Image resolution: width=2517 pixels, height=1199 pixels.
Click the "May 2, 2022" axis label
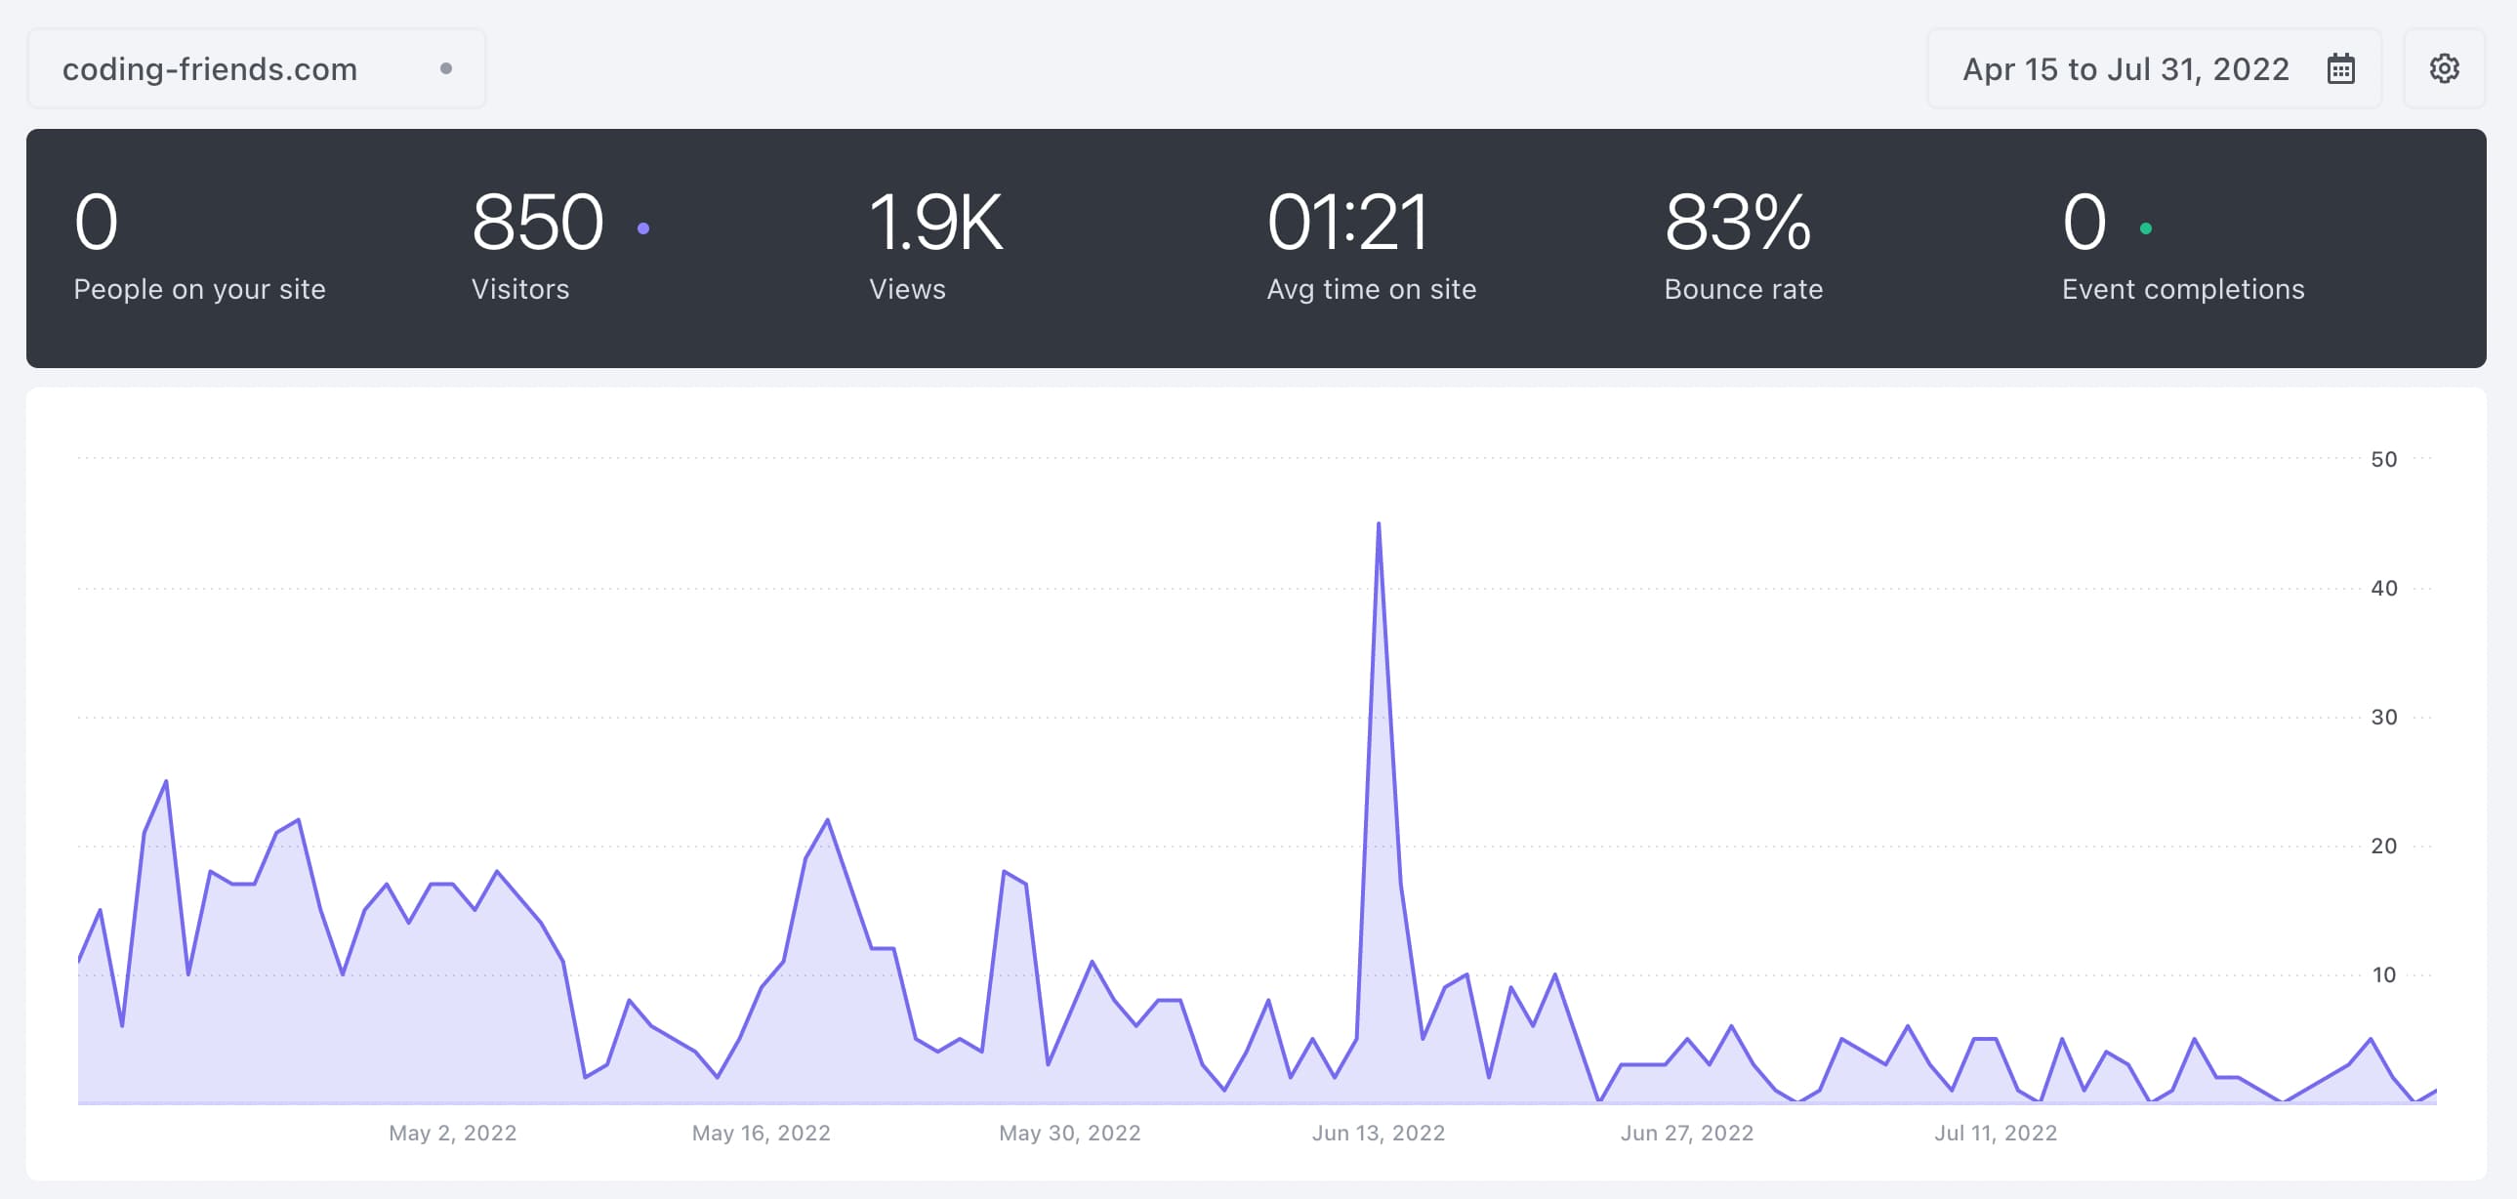click(x=452, y=1133)
